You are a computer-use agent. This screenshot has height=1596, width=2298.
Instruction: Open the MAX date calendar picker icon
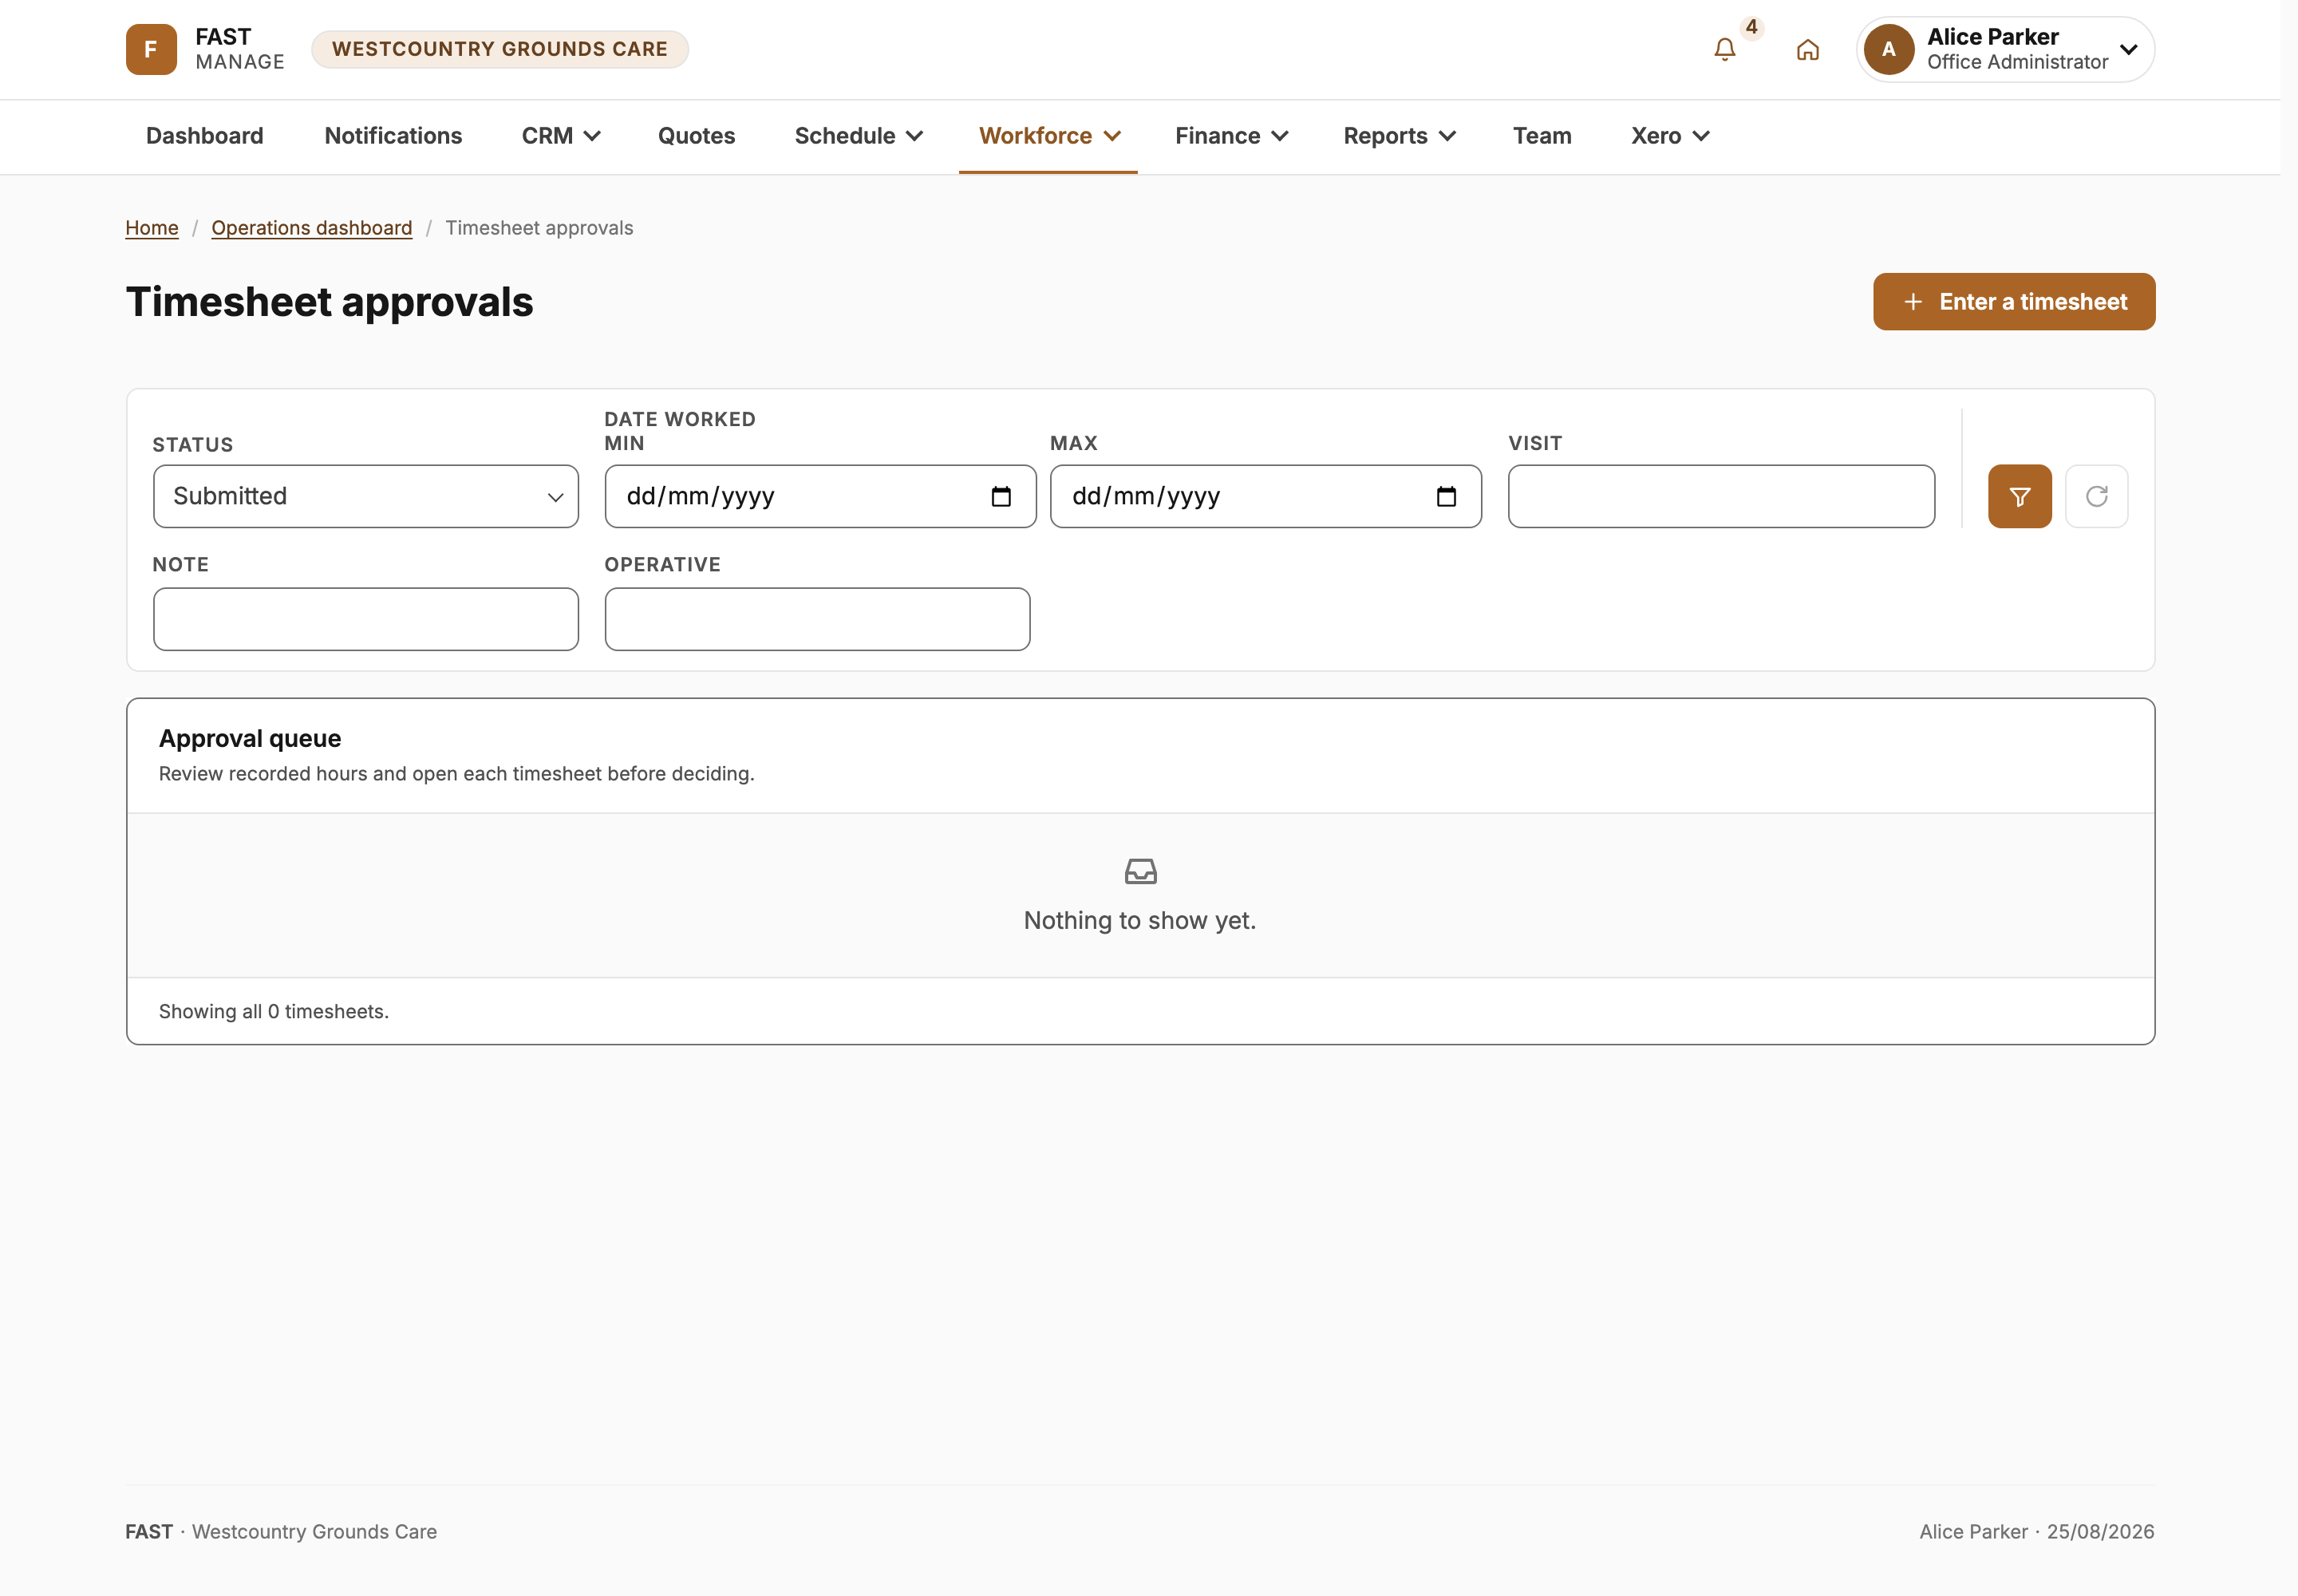(x=1446, y=496)
